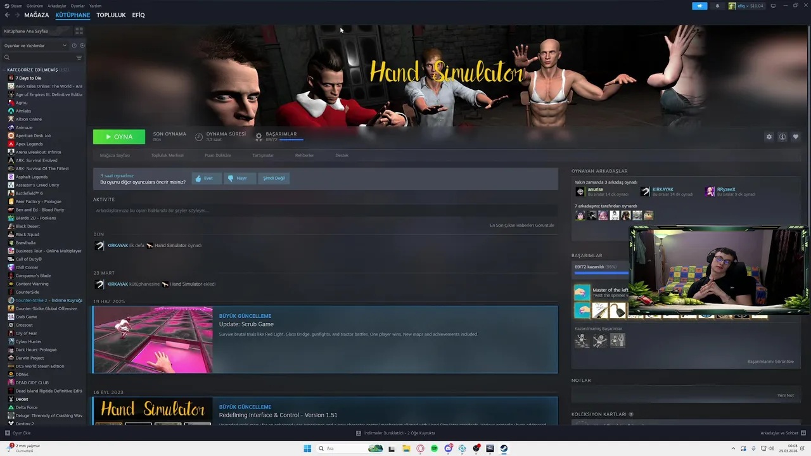Open the Oyunlar menu

(x=78, y=6)
